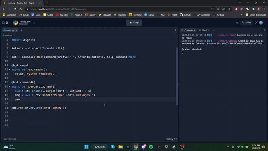Open Spotify from taskbar
The width and height of the screenshot is (268, 151).
151,147
